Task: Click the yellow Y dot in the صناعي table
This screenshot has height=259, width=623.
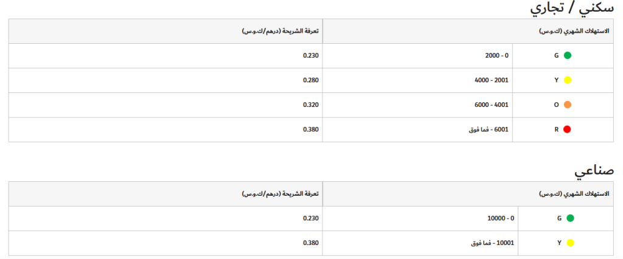Action: click(570, 243)
